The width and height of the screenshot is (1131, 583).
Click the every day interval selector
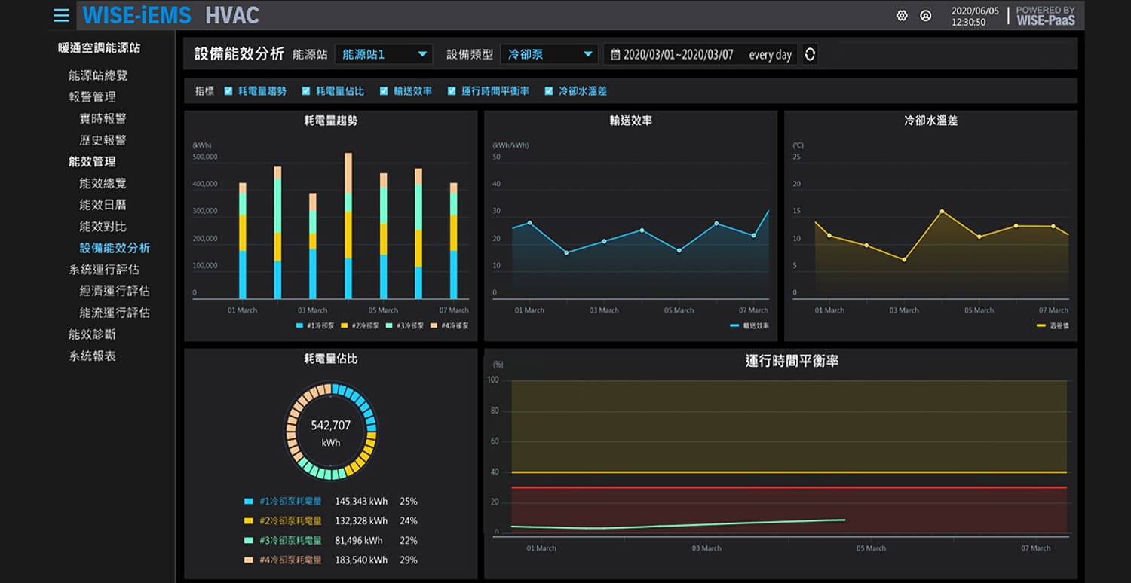[770, 55]
